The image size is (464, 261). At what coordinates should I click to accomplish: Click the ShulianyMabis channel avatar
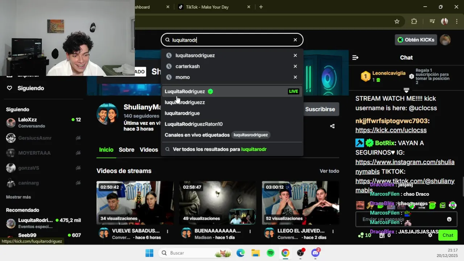point(107,114)
